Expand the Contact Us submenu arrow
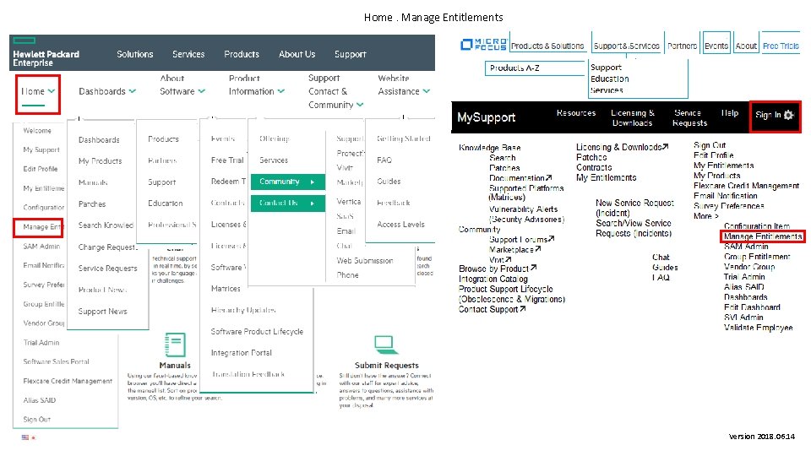Image resolution: width=811 pixels, height=456 pixels. pyautogui.click(x=313, y=204)
